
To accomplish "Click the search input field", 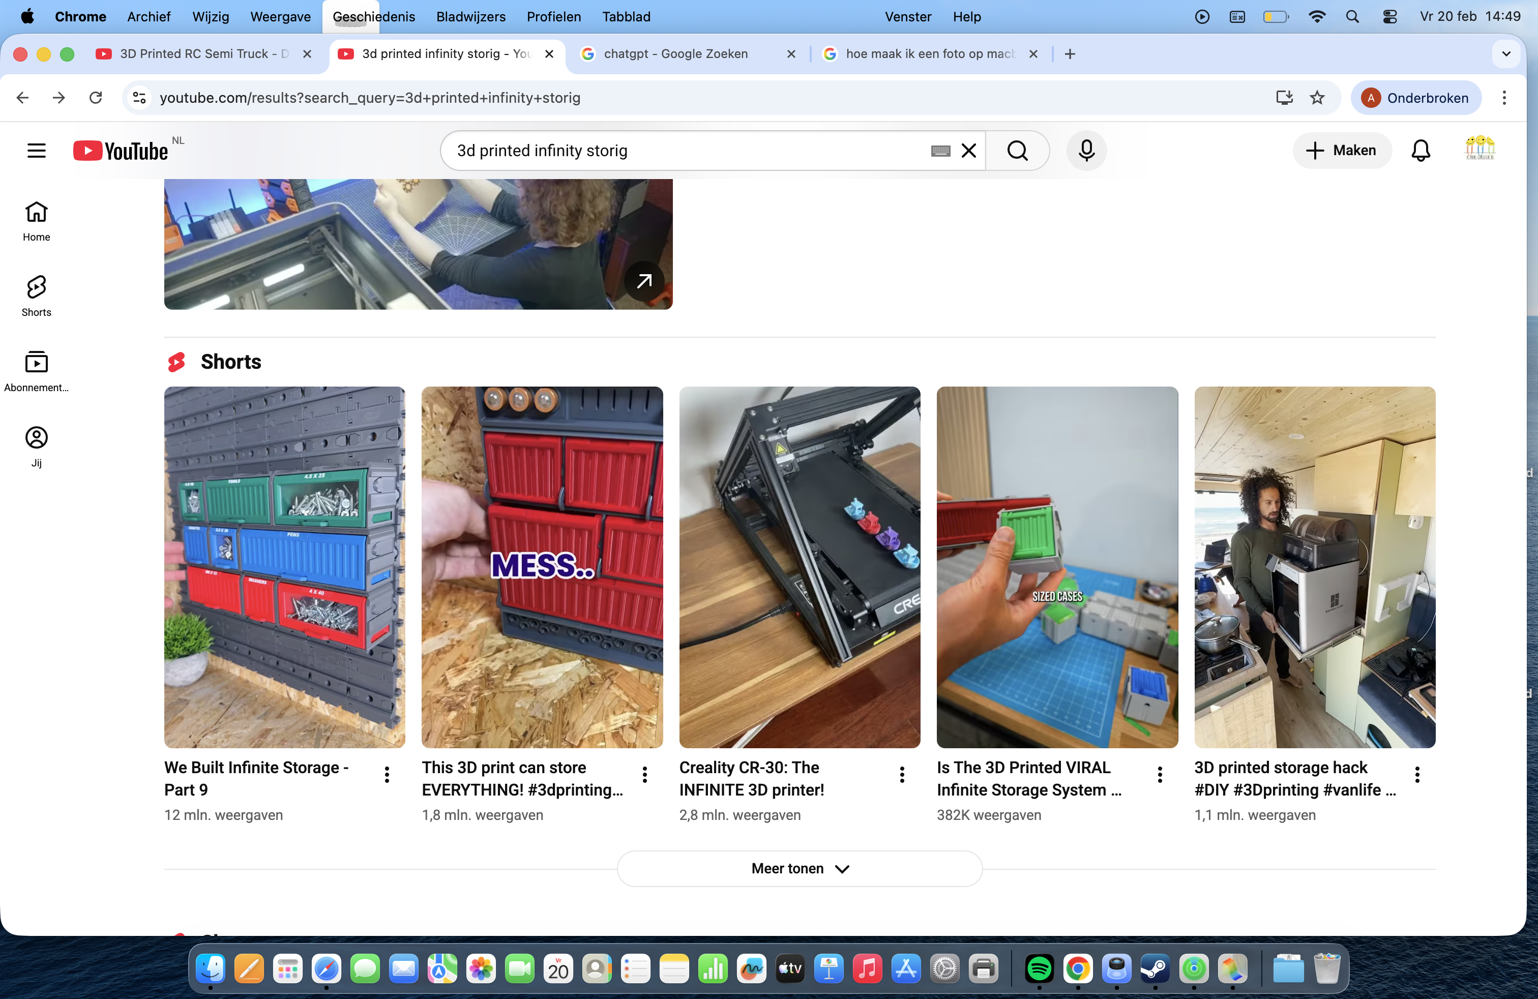I will 685,151.
